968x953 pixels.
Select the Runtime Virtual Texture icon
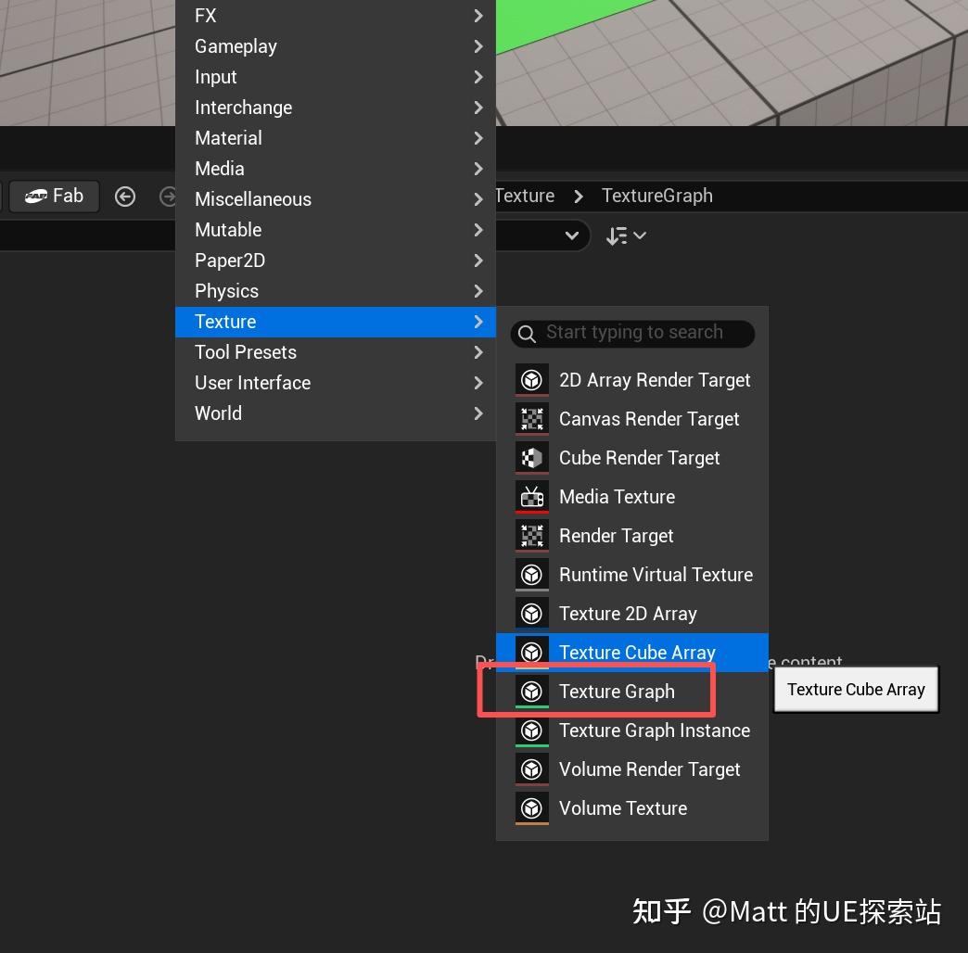(x=531, y=574)
